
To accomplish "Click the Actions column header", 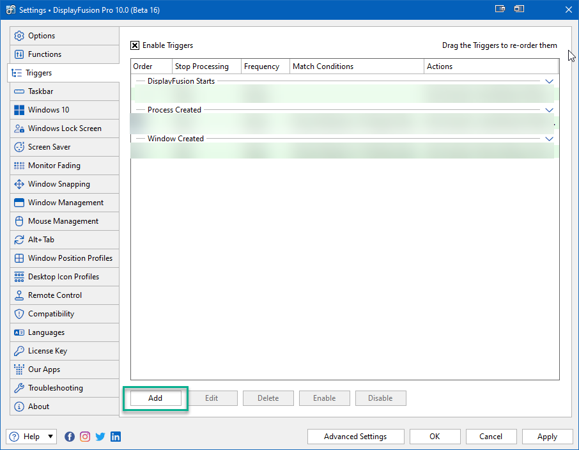I will click(491, 66).
